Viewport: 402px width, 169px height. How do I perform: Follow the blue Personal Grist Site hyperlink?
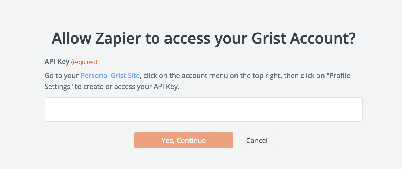click(110, 75)
